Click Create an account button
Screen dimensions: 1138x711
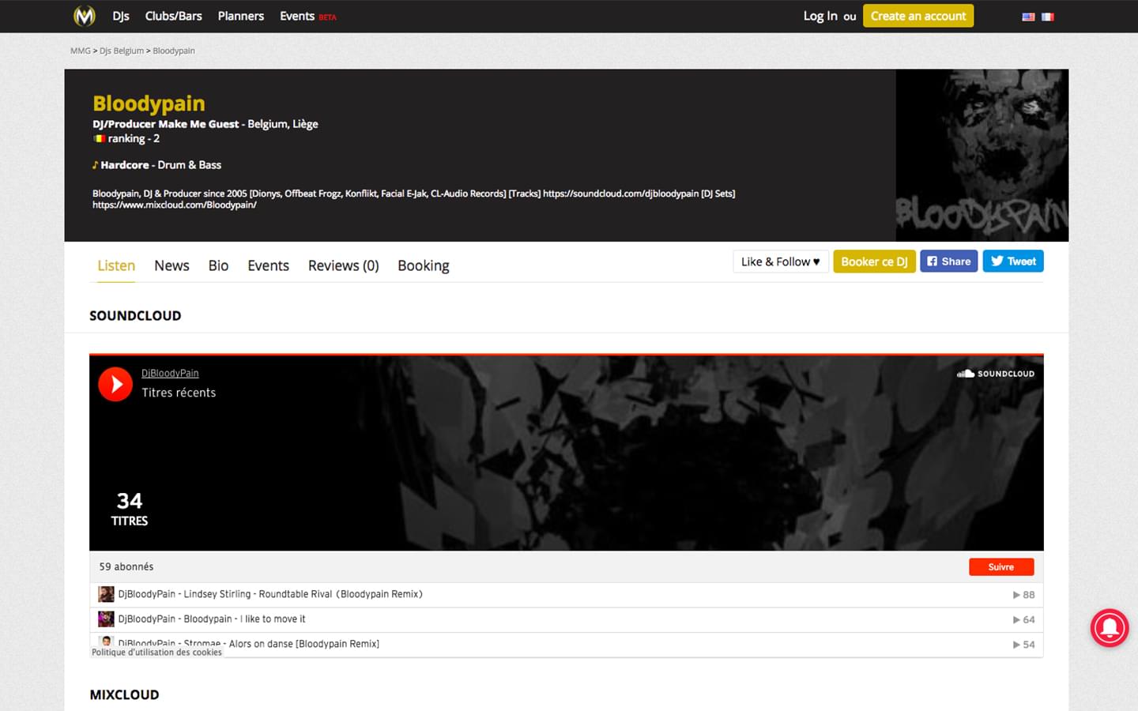pyautogui.click(x=918, y=16)
